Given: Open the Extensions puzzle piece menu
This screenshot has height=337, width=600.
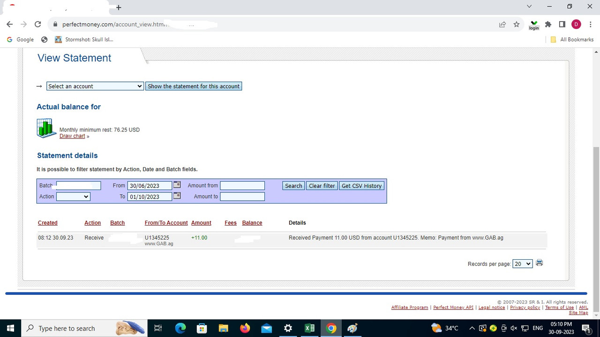Looking at the screenshot, I should (x=548, y=24).
